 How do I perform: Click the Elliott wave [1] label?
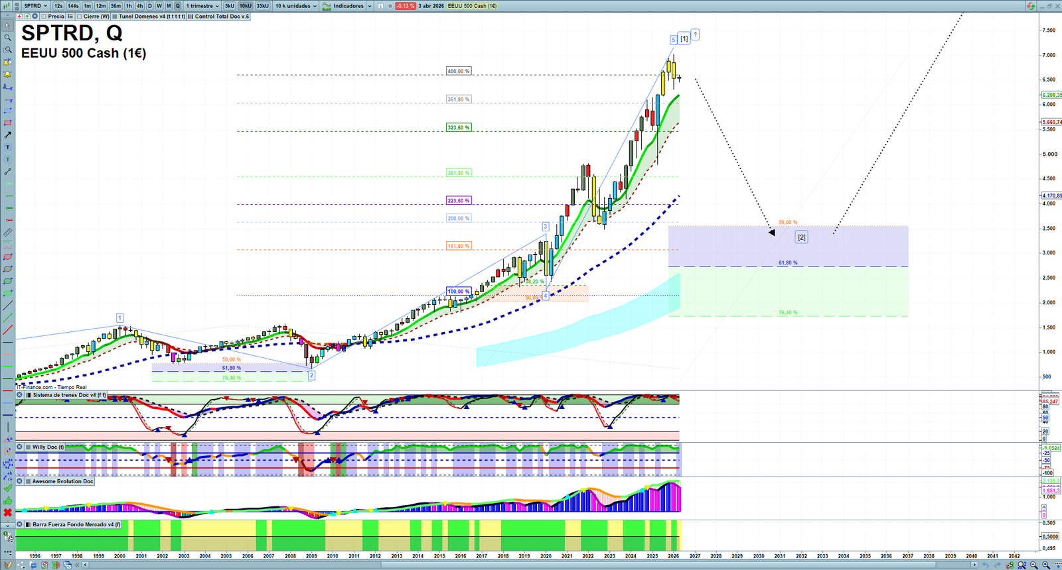pyautogui.click(x=684, y=38)
